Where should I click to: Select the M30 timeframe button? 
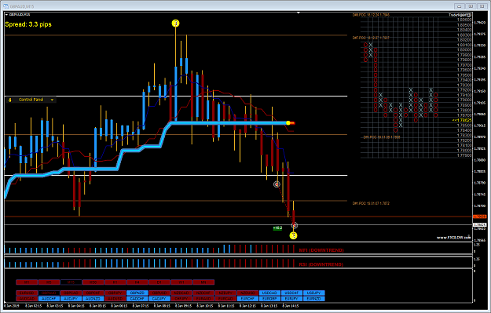point(93,282)
